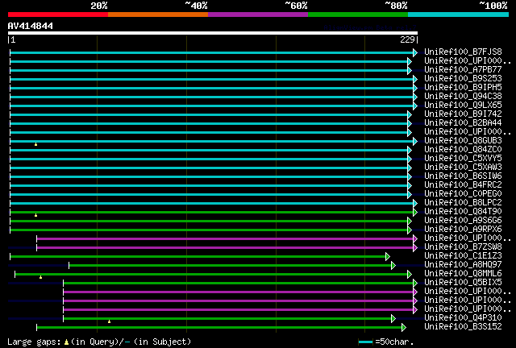The height and width of the screenshot is (348, 516).
Task: Click the UniRef100_A8HQ97 label
Action: pos(463,265)
